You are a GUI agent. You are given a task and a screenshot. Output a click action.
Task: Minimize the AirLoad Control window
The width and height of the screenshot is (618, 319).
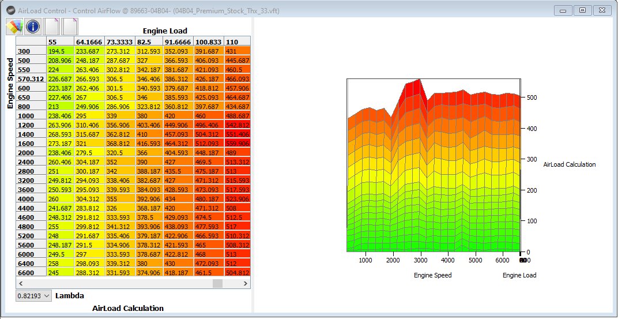(563, 10)
